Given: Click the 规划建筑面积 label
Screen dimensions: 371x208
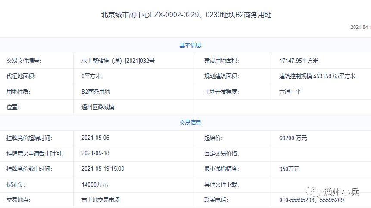Looking at the screenshot, I should click(221, 76).
